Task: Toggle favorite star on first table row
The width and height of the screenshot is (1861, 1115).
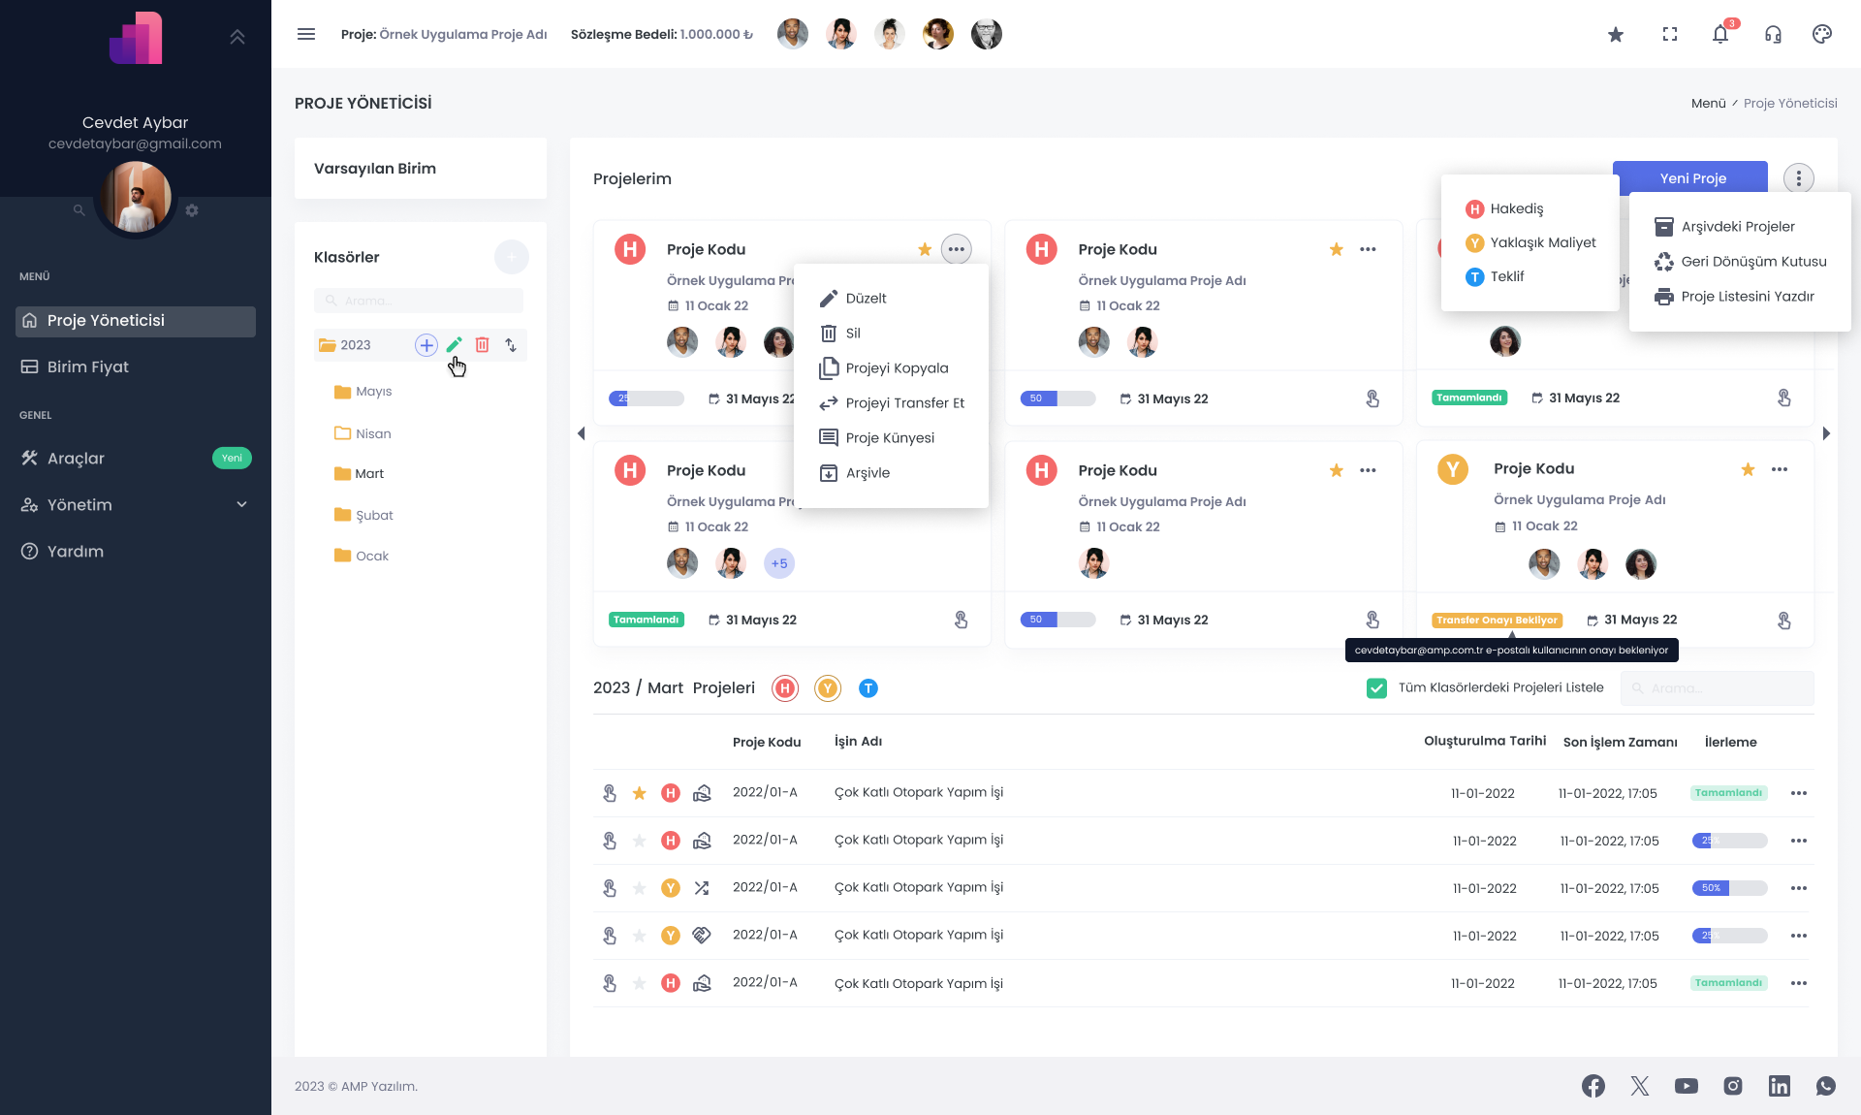Action: 640,793
